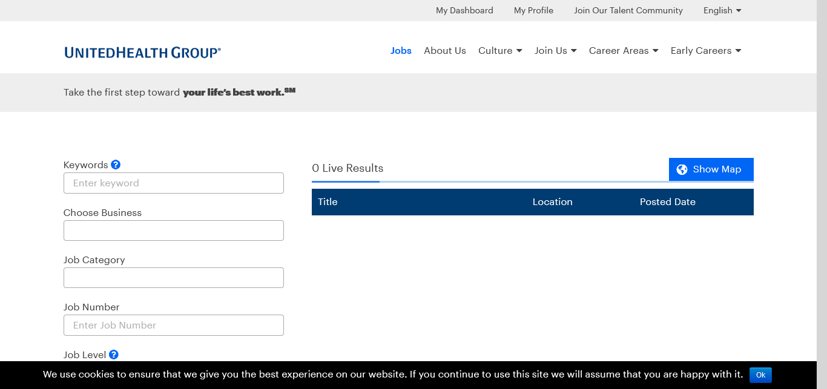Image resolution: width=827 pixels, height=389 pixels.
Task: Expand the Culture navigation menu
Action: (x=500, y=51)
